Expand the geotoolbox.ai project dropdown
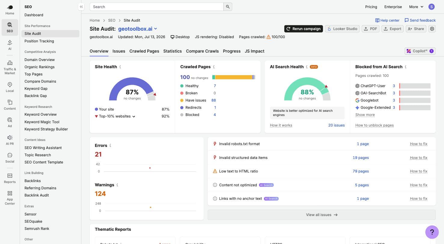This screenshot has height=244, width=444. [138, 29]
